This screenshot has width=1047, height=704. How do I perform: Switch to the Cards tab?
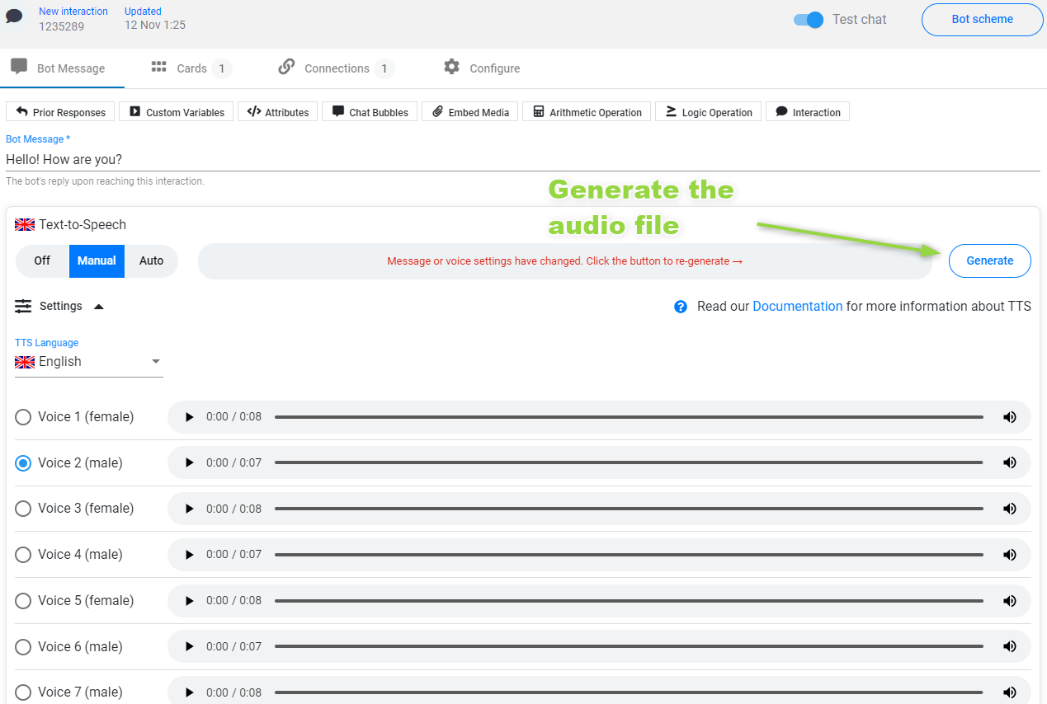coord(191,68)
